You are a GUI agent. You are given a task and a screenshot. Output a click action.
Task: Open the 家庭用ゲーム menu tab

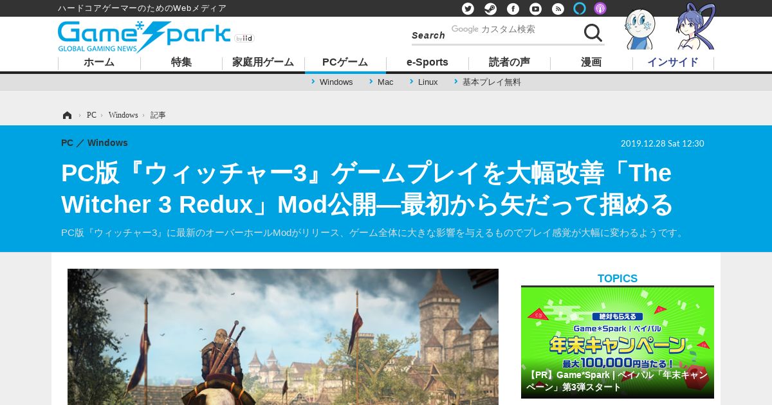(263, 62)
